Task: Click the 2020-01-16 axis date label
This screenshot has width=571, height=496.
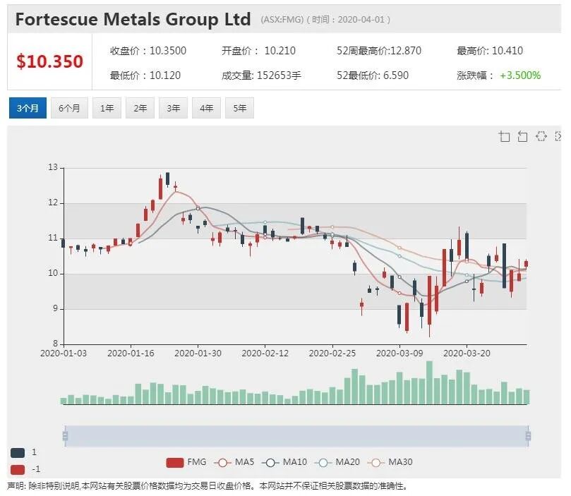Action: click(131, 353)
